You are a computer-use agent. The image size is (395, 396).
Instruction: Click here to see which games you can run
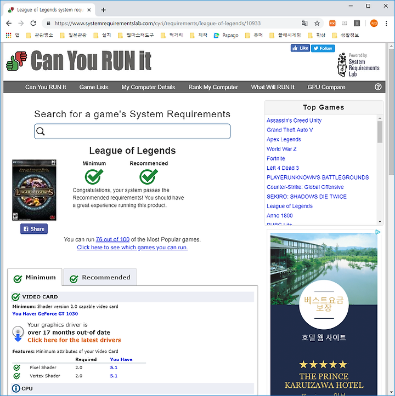pos(132,247)
